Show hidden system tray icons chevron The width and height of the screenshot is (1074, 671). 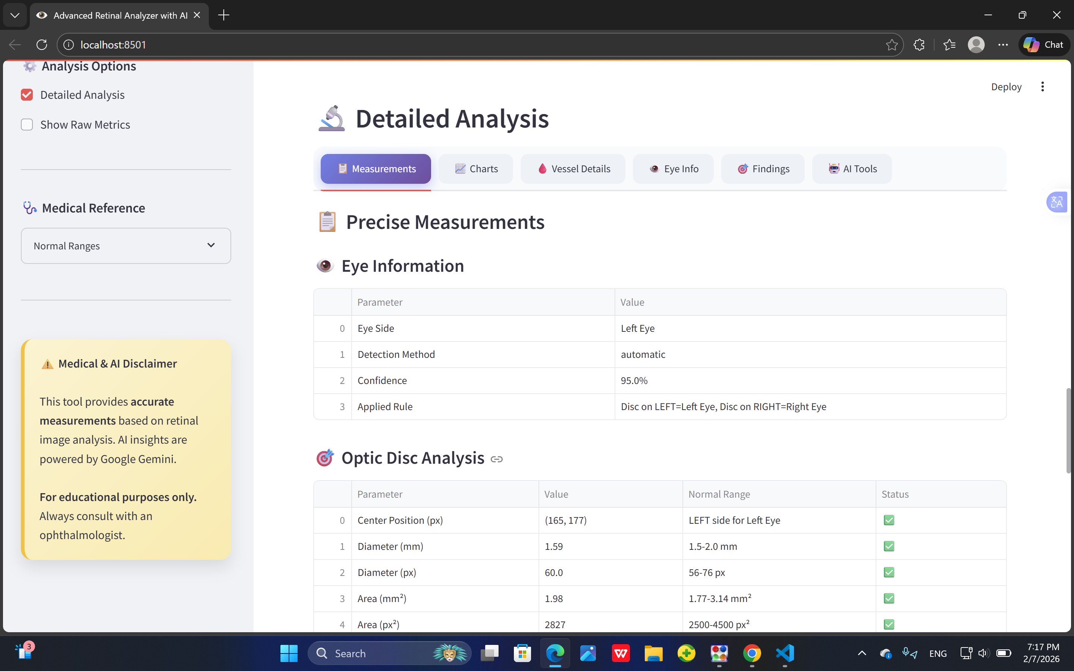click(861, 653)
